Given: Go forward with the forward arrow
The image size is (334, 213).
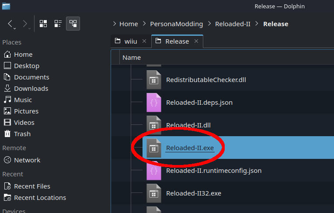Looking at the screenshot, I should (x=25, y=24).
